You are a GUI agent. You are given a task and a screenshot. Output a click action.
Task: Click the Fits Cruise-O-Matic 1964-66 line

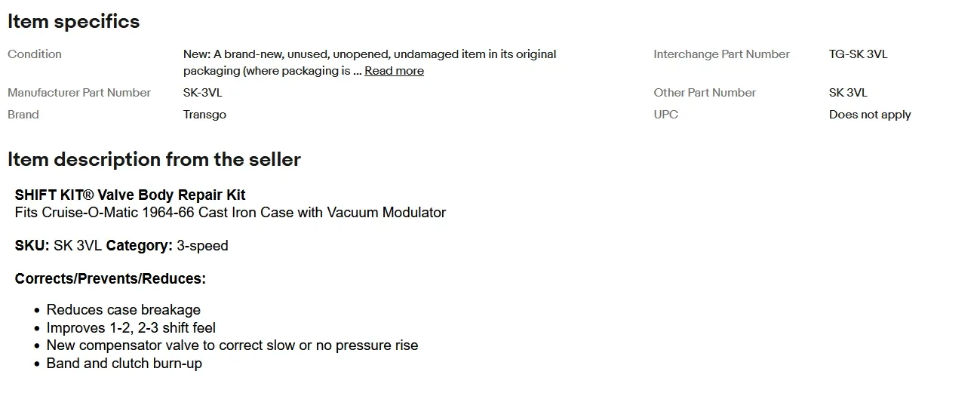(231, 213)
